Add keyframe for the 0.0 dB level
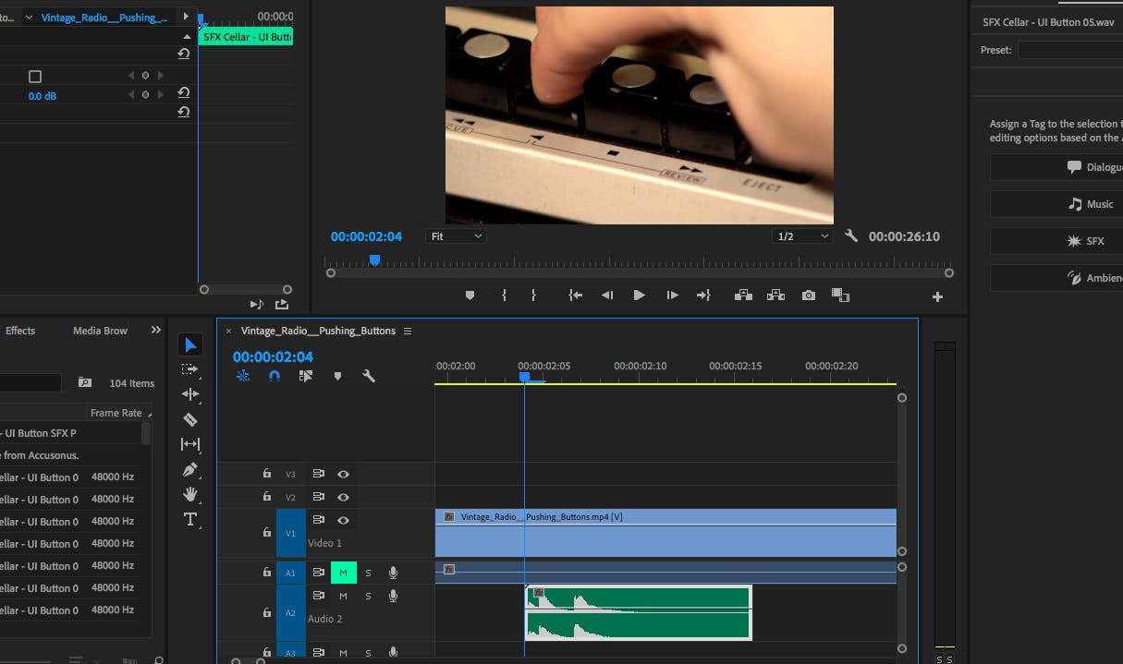 [x=145, y=95]
